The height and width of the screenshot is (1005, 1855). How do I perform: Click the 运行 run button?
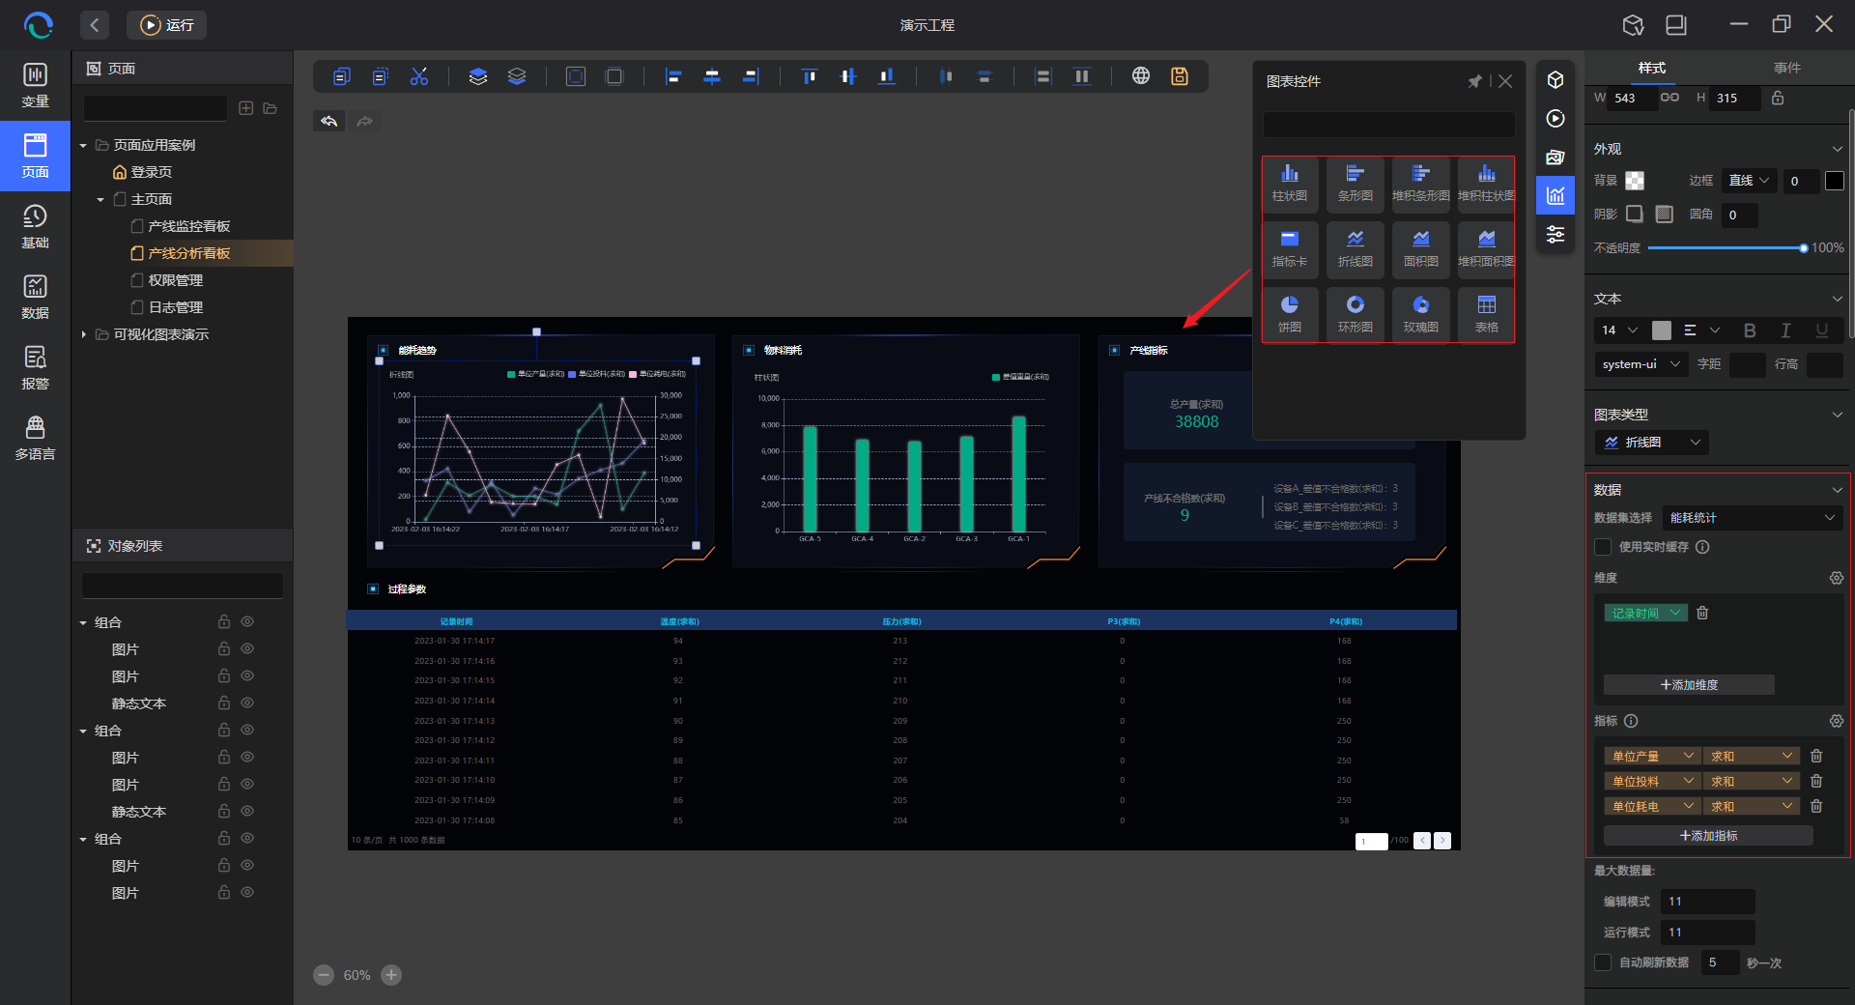167,25
